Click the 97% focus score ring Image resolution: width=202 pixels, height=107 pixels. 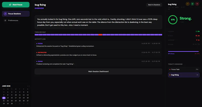[173, 20]
